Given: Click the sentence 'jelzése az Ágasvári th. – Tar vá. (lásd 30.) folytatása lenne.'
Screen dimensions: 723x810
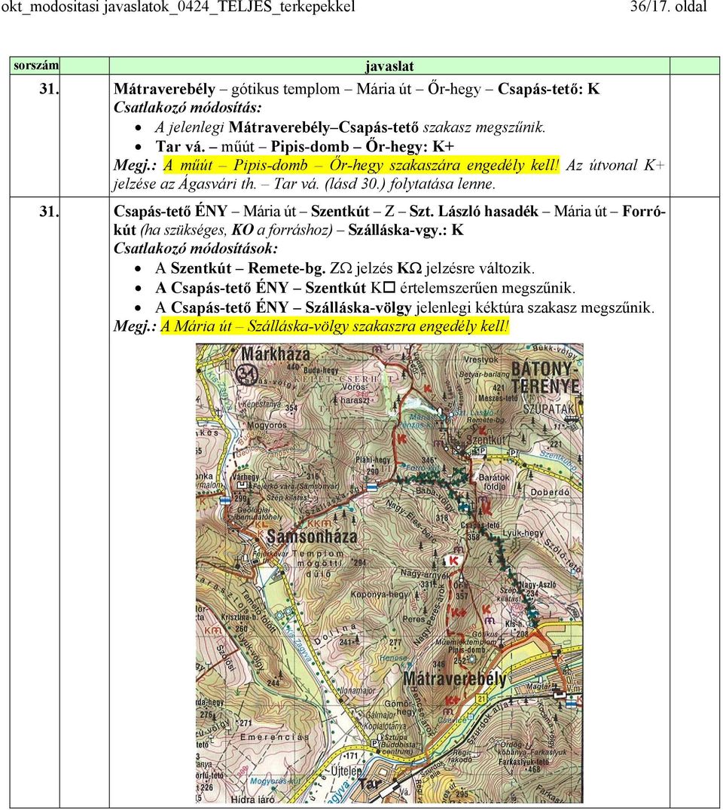Looking at the screenshot, I should coord(305,184).
